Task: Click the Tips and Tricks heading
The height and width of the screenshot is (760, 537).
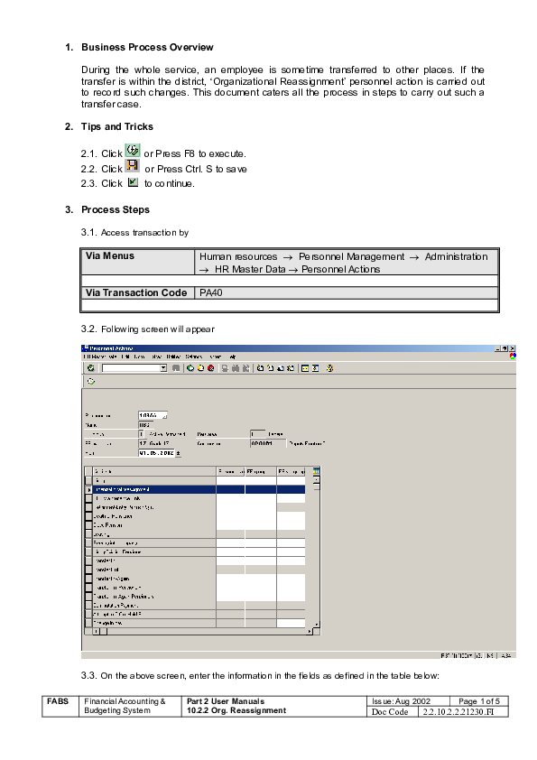Action: pyautogui.click(x=117, y=126)
